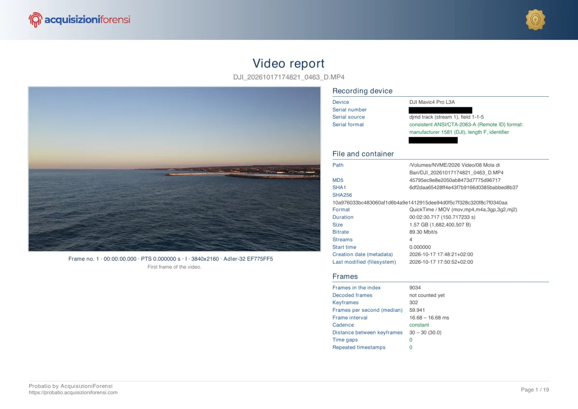Click the "Streams" label
578x409 pixels.
(342, 240)
